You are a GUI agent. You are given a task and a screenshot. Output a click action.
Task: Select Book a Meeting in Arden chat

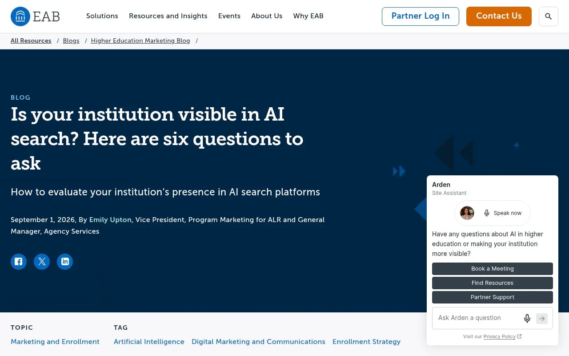pyautogui.click(x=493, y=269)
